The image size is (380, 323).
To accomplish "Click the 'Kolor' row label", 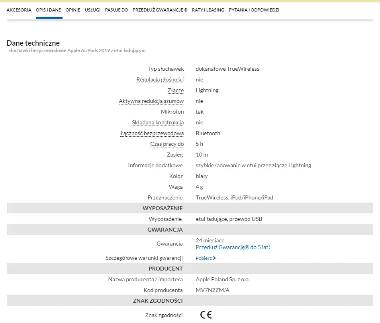I will coord(176,176).
